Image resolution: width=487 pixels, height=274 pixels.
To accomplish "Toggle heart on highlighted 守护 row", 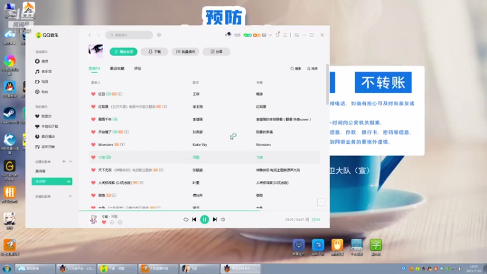I will click(x=93, y=158).
